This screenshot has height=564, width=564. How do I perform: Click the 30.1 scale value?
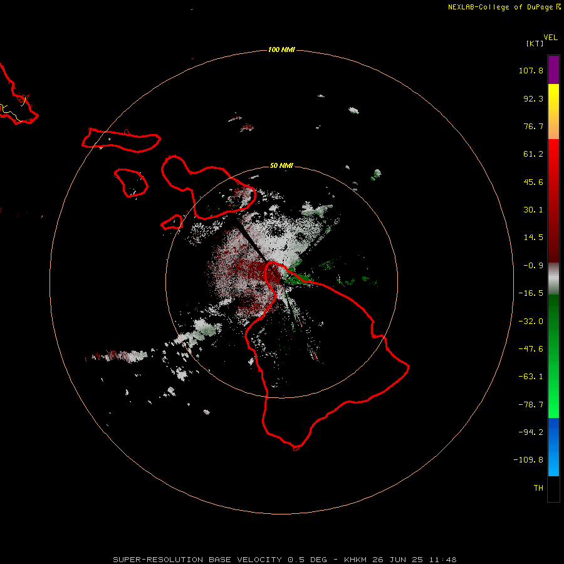tap(533, 210)
